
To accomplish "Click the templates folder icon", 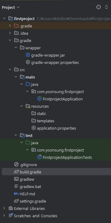I will [34, 120].
